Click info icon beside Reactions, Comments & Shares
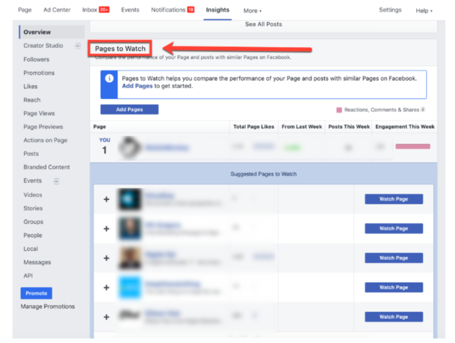This screenshot has height=343, width=455. (x=423, y=110)
